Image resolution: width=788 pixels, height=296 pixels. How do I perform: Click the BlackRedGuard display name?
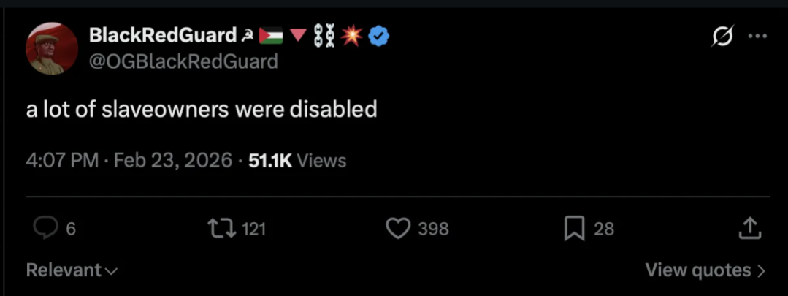[x=163, y=35]
